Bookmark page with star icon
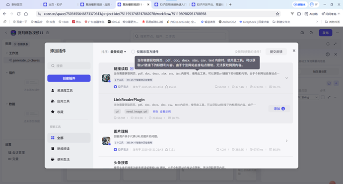This screenshot has height=184, width=343. click(277, 14)
